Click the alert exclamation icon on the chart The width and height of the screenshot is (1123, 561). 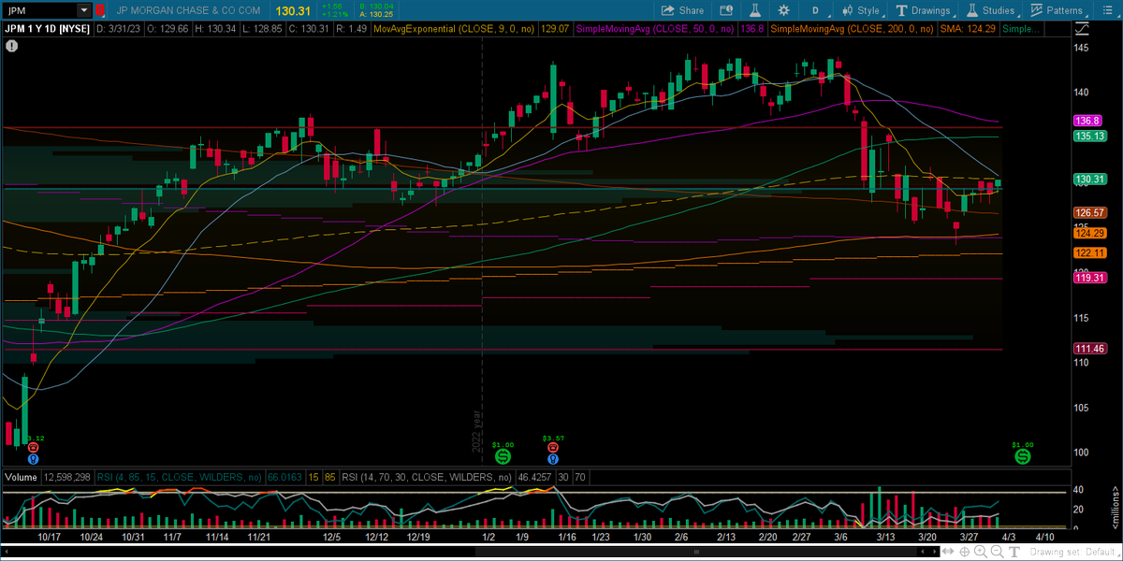pos(11,44)
